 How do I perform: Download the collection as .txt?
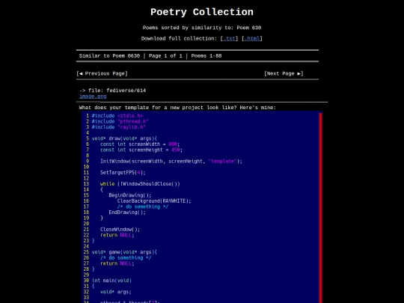[x=229, y=38]
